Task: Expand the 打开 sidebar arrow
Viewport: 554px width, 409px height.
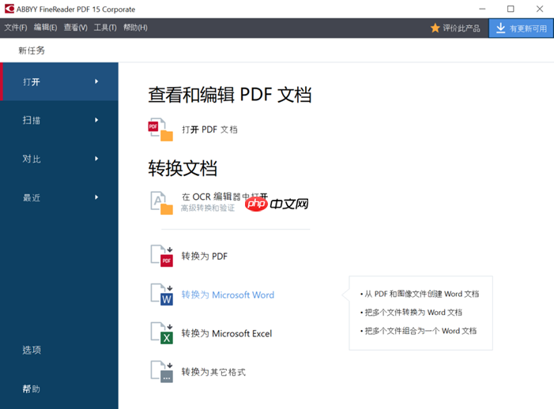Action: [x=96, y=81]
